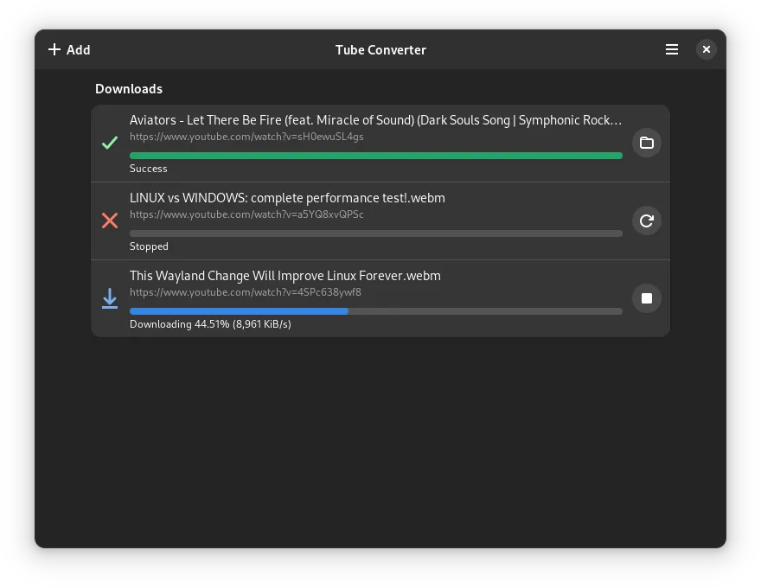Select This Wayland Change Will Improve title

[285, 276]
